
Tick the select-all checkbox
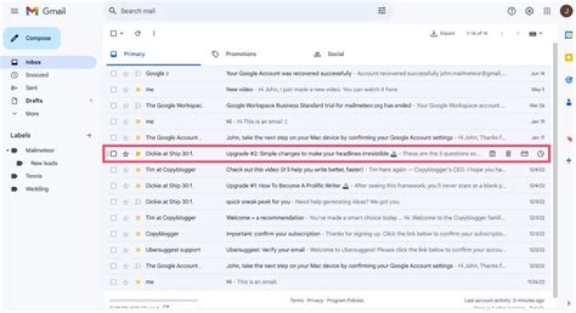(114, 34)
